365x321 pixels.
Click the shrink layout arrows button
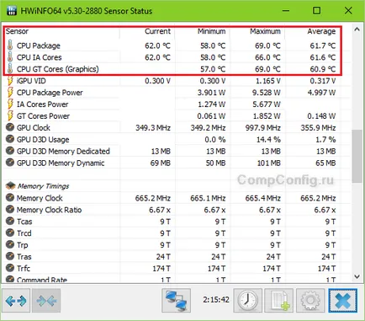pos(46,301)
